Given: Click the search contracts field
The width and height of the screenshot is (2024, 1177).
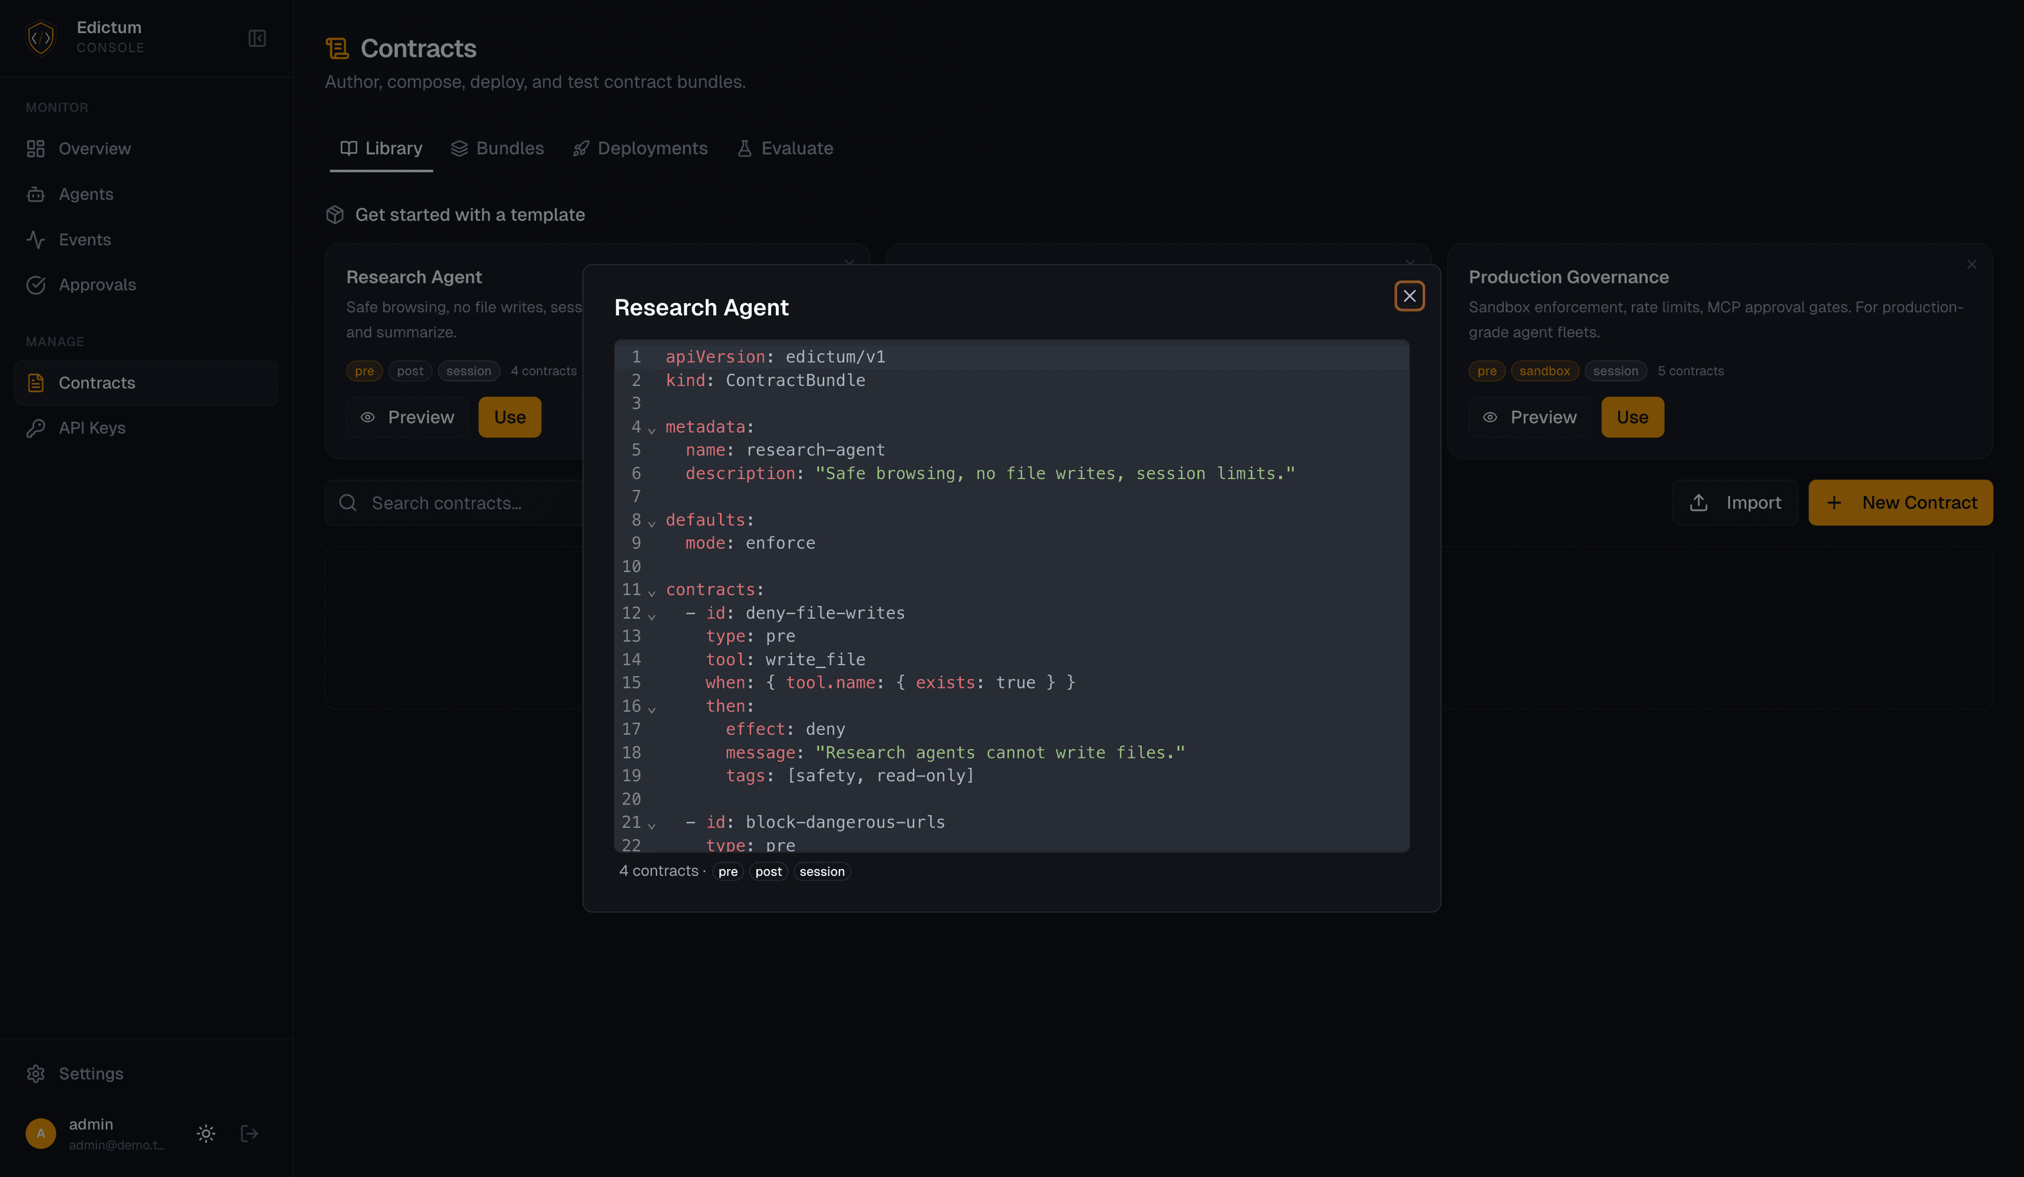Looking at the screenshot, I should tap(458, 502).
